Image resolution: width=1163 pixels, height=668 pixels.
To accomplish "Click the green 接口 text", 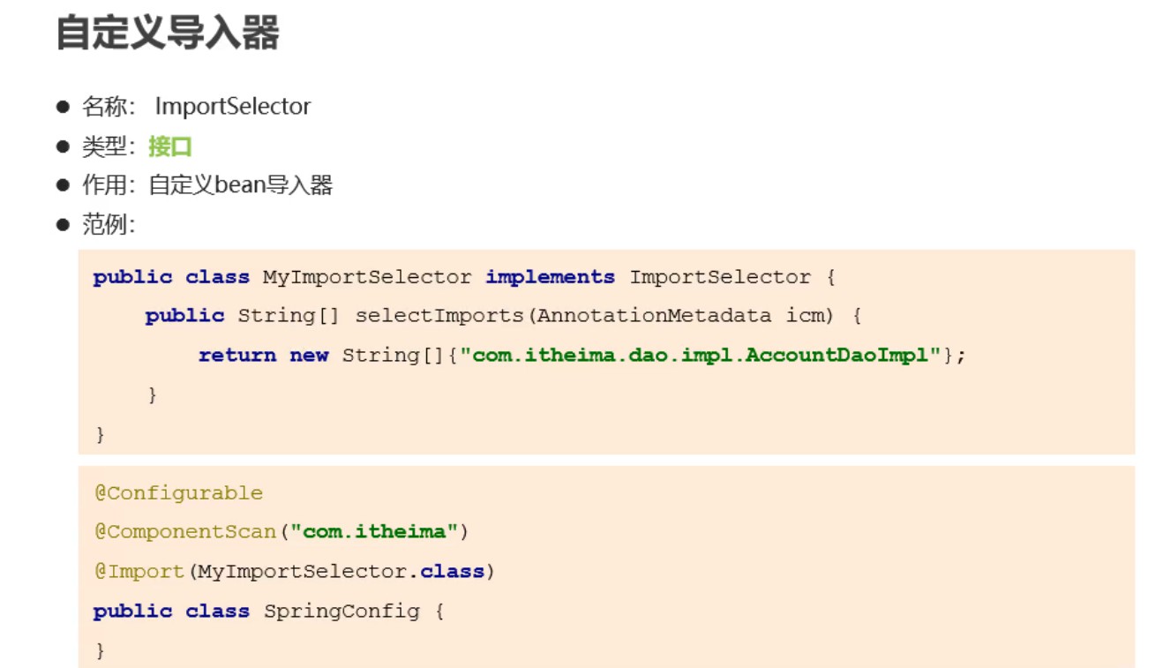I will (x=170, y=146).
